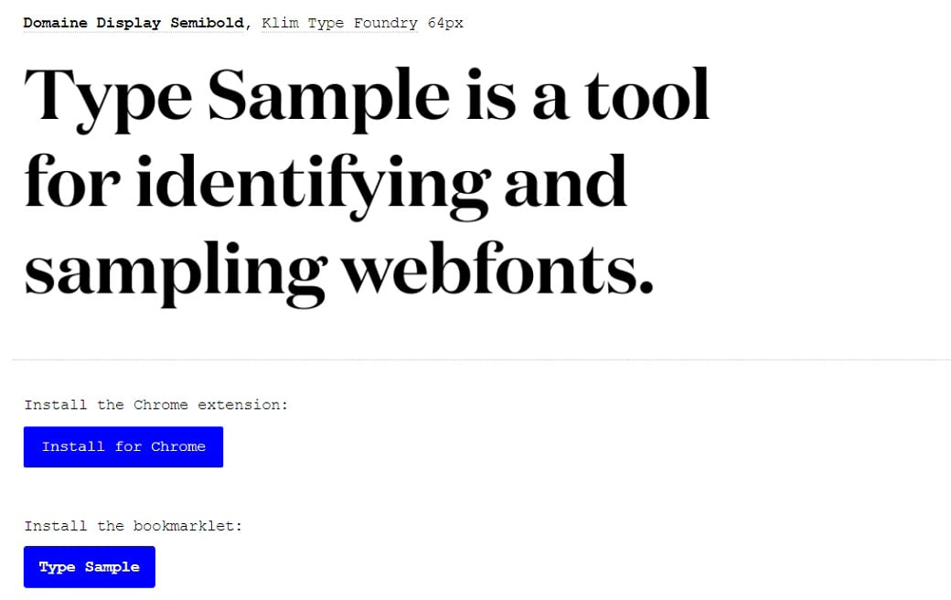Click the word "webfonts." in the headline

pos(497,271)
